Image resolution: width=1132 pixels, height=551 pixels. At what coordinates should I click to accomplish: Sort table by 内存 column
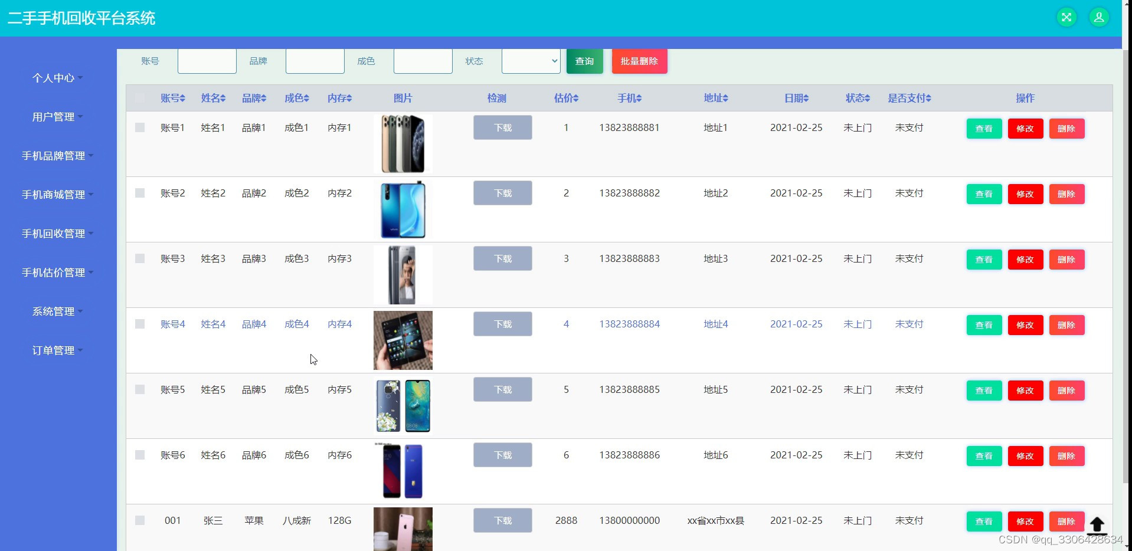click(x=340, y=98)
